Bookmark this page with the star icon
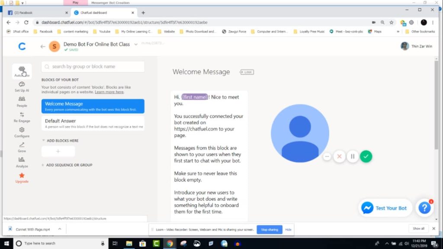The width and height of the screenshot is (443, 249). click(x=391, y=22)
